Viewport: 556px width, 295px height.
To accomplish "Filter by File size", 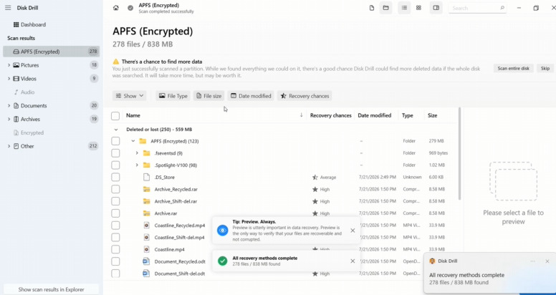I will click(208, 96).
